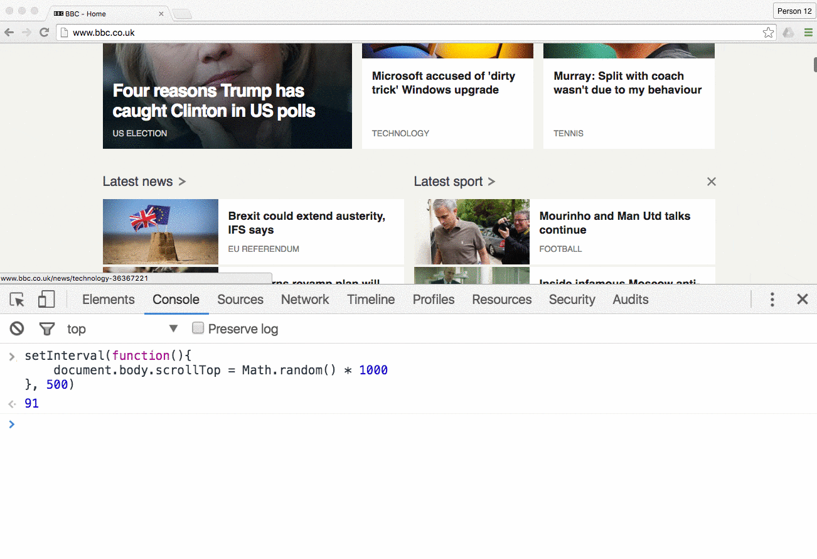Open a new browser tab
The image size is (817, 559).
click(182, 14)
